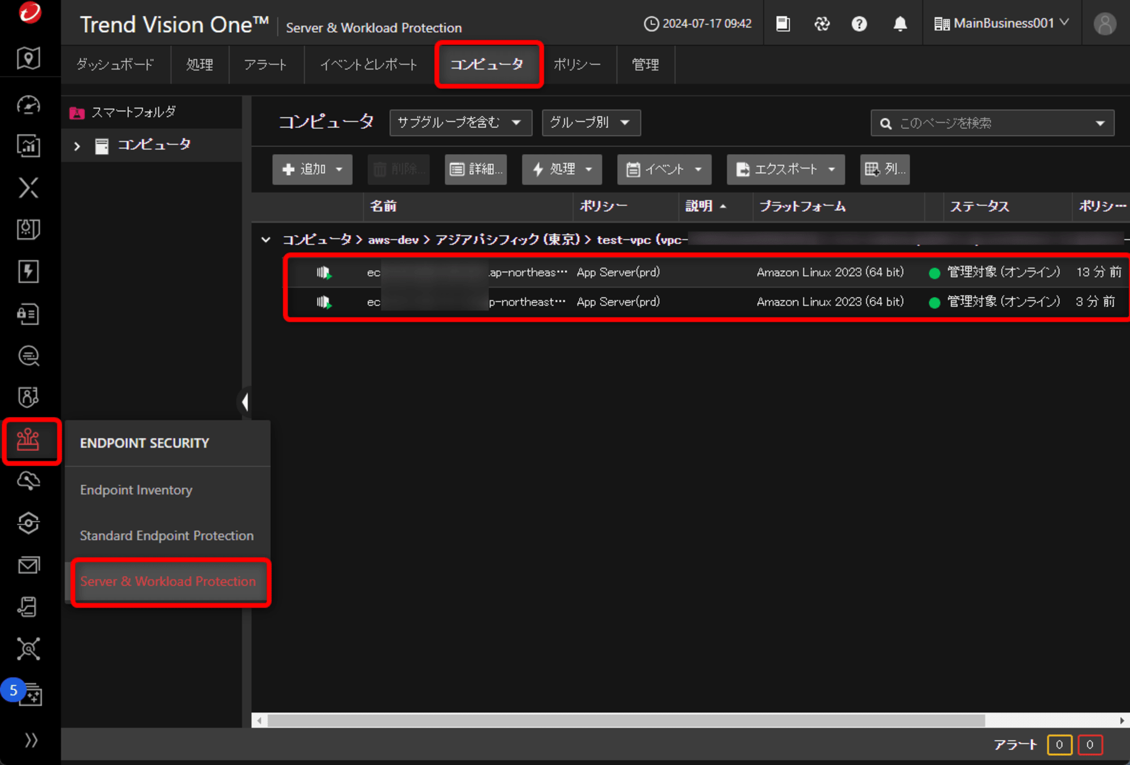Click the AI companion icon in header

pos(822,23)
